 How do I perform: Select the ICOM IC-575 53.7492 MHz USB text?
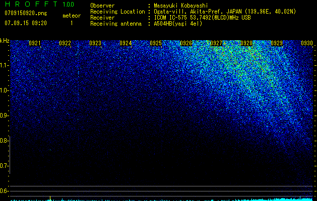202,18
